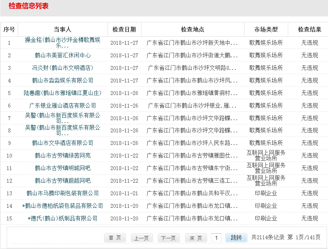View 广东银业雁山酒店有限公司 details
328x249 pixels.
click(x=63, y=105)
